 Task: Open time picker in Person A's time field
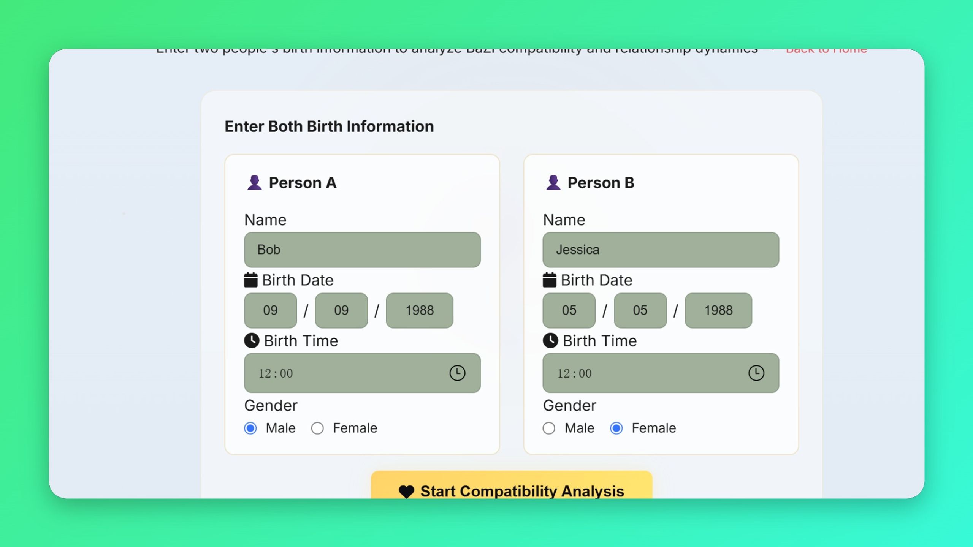457,373
